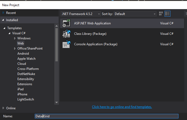
Task: Switch to medium icons list view
Action: coord(168,14)
